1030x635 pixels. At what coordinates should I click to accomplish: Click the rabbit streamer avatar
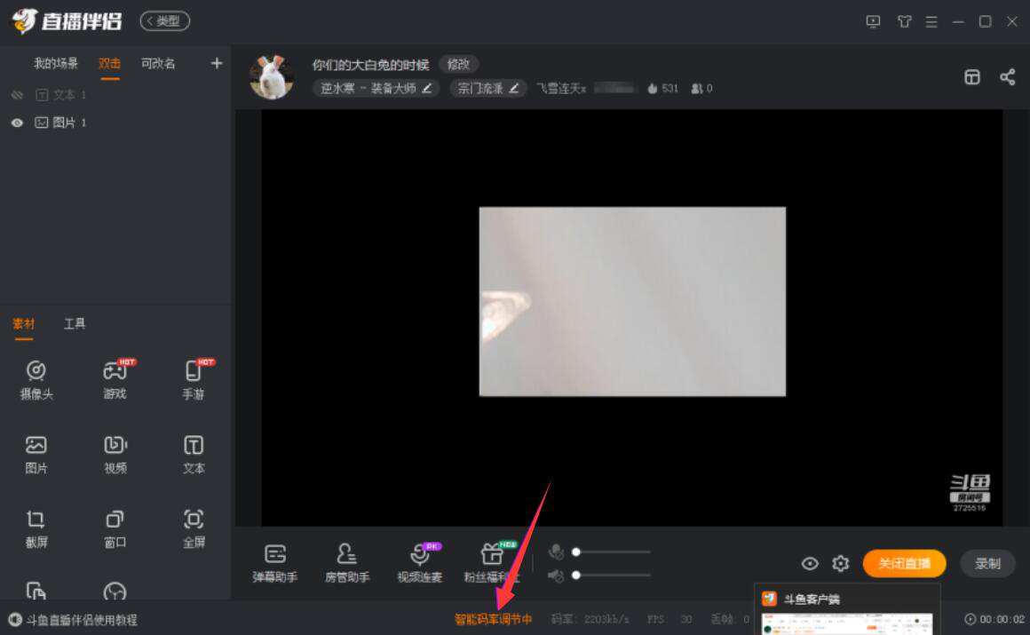(272, 77)
